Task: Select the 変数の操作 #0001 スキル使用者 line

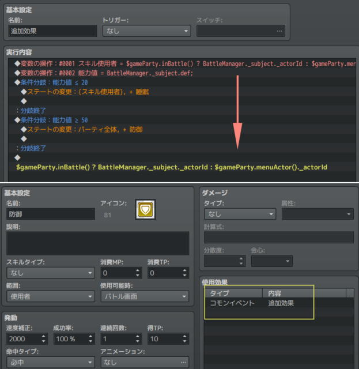Action: (182, 63)
